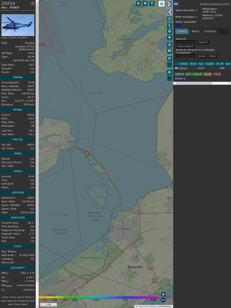This screenshot has height=308, width=231.
Task: Sort table by Route column
Action: [193, 64]
